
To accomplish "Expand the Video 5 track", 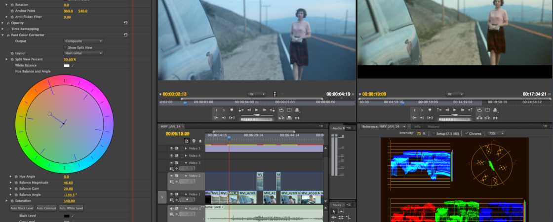I will pyautogui.click(x=186, y=148).
